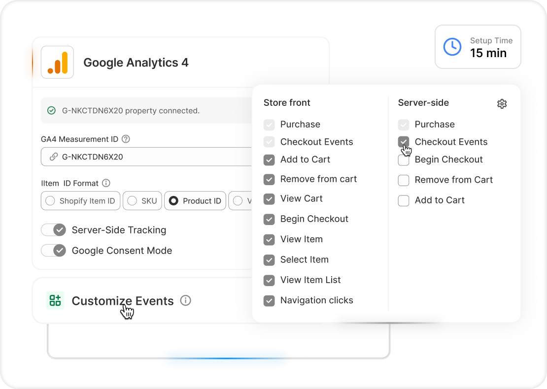Click the Item ID Format label
547x389 pixels.
click(x=70, y=183)
